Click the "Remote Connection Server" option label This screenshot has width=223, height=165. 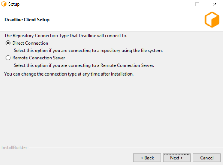(39, 58)
